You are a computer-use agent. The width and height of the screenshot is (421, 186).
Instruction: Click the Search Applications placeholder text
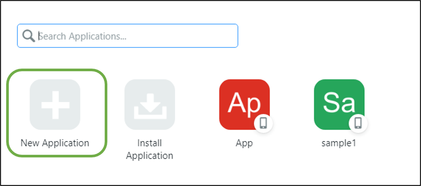tap(82, 36)
